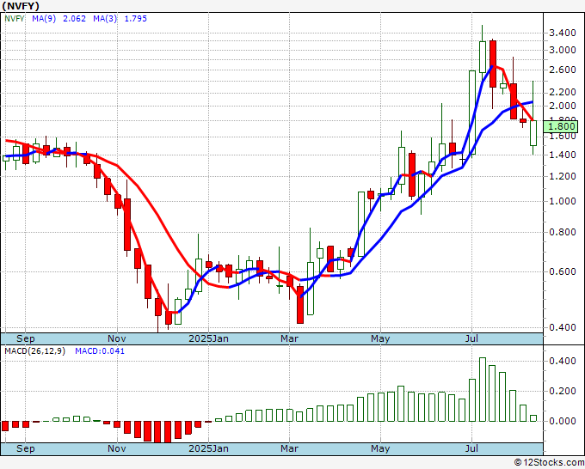585x469 pixels.
Task: Click the 1.000 price axis label
Action: coord(563,201)
